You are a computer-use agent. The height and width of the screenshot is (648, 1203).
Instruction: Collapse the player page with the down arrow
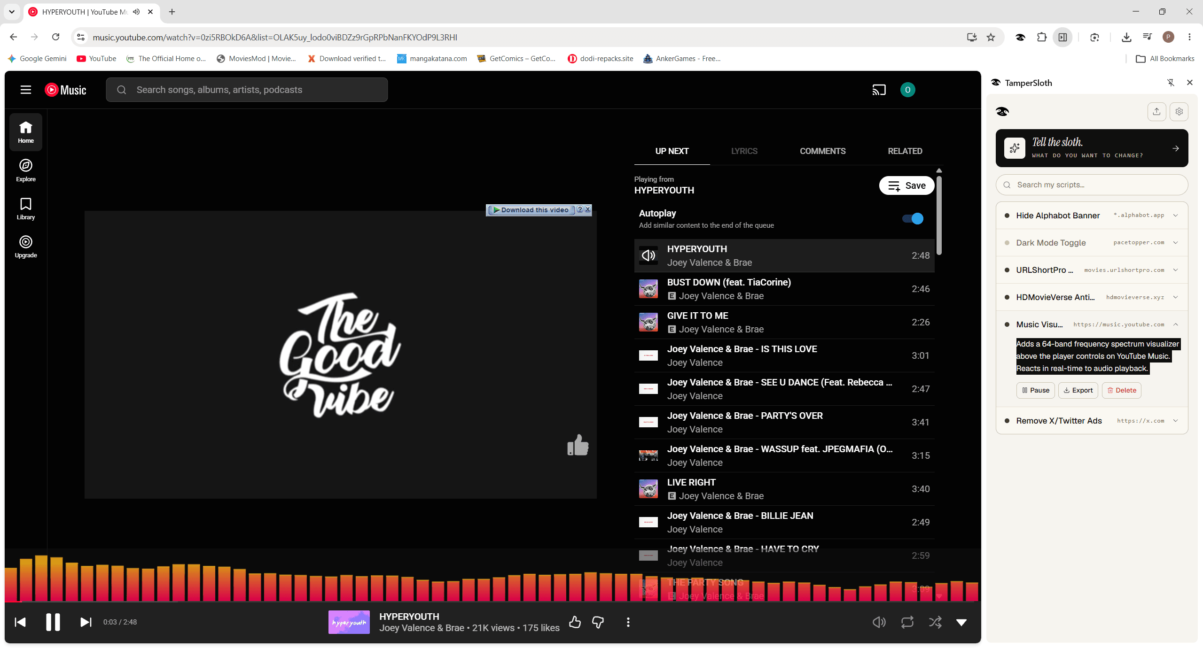click(x=961, y=622)
